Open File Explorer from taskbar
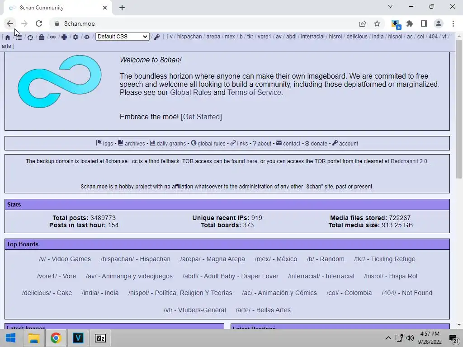 coord(33,338)
